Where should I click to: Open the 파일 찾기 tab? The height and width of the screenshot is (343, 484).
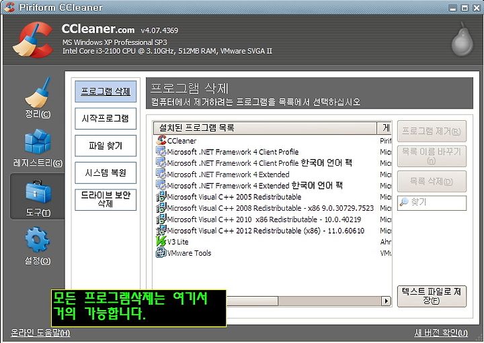106,146
